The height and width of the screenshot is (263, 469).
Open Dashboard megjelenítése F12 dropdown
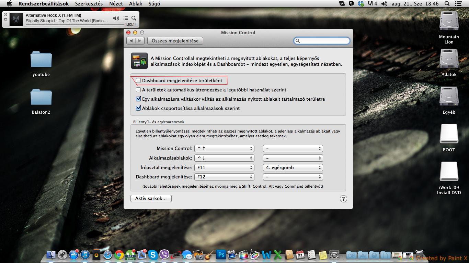224,177
